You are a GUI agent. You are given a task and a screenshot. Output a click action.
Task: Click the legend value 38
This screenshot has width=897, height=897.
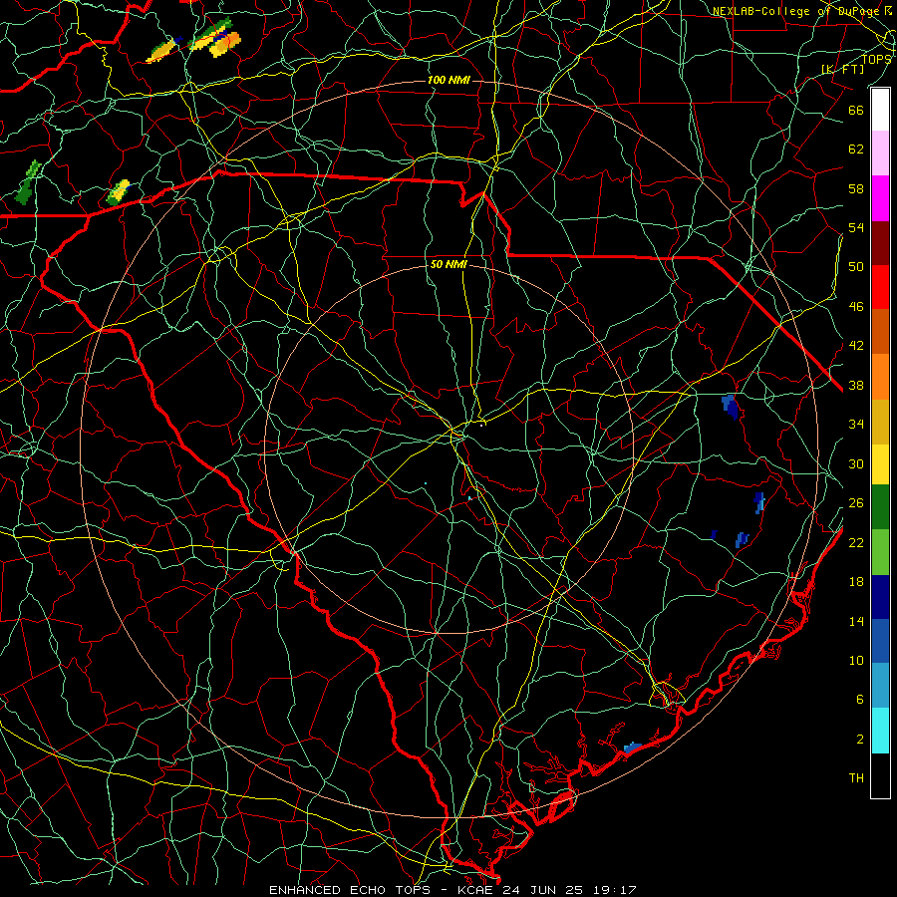(x=856, y=385)
